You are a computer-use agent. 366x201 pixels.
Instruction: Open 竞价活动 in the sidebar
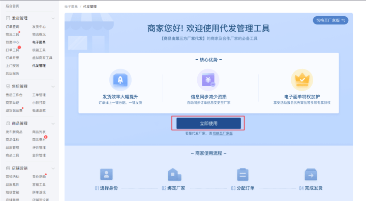tap(39, 177)
